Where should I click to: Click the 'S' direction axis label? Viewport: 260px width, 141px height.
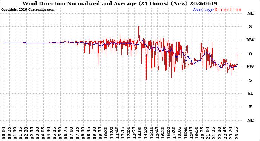coord(250,80)
